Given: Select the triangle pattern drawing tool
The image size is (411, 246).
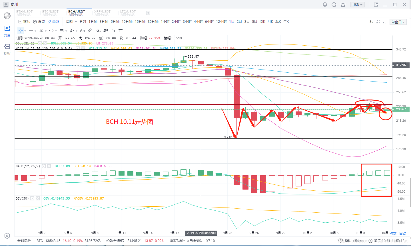Looking at the screenshot, I should coord(72,31).
